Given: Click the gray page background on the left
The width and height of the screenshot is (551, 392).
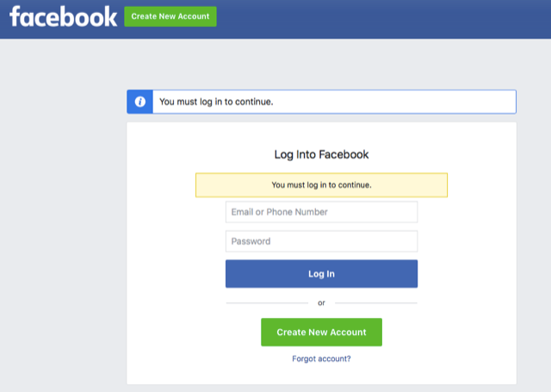Looking at the screenshot, I should [x=60, y=215].
